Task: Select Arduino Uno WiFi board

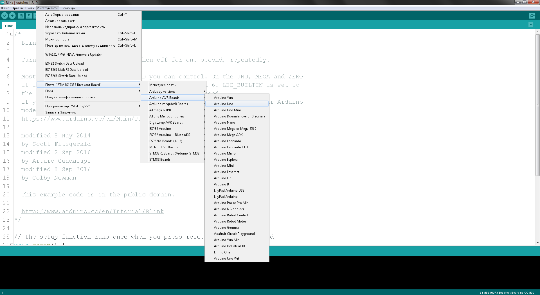Action: pos(237,258)
